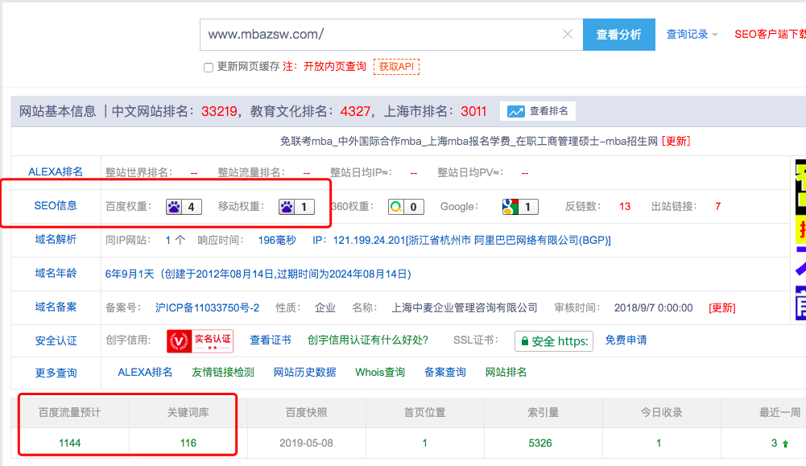Click the Baidu paw icon beside 移动权重

287,207
